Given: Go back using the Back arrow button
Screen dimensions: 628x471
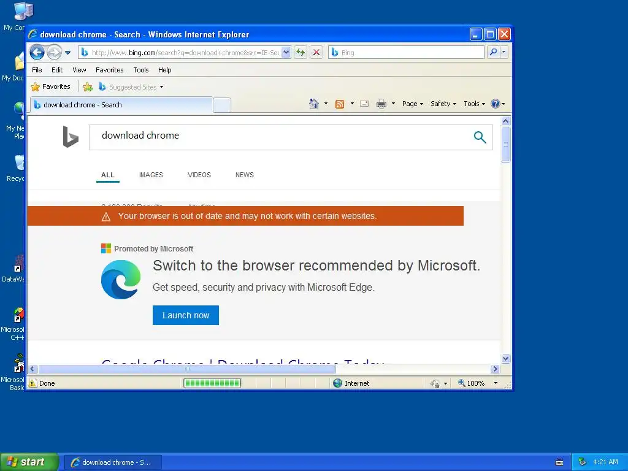Looking at the screenshot, I should point(37,52).
